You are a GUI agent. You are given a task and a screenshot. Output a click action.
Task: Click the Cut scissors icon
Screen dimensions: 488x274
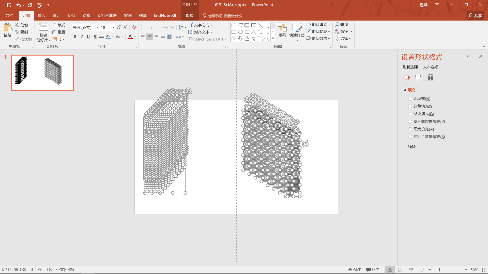tap(17, 25)
